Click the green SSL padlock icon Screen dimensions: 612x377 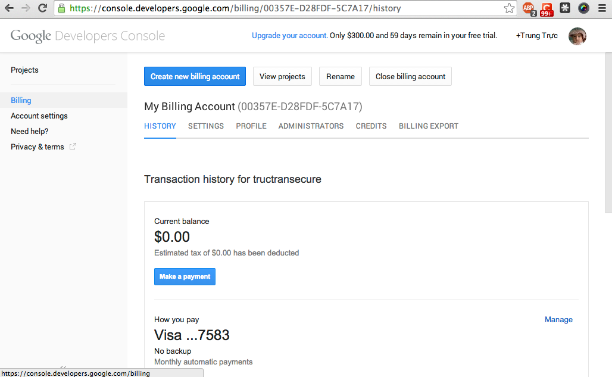click(62, 8)
